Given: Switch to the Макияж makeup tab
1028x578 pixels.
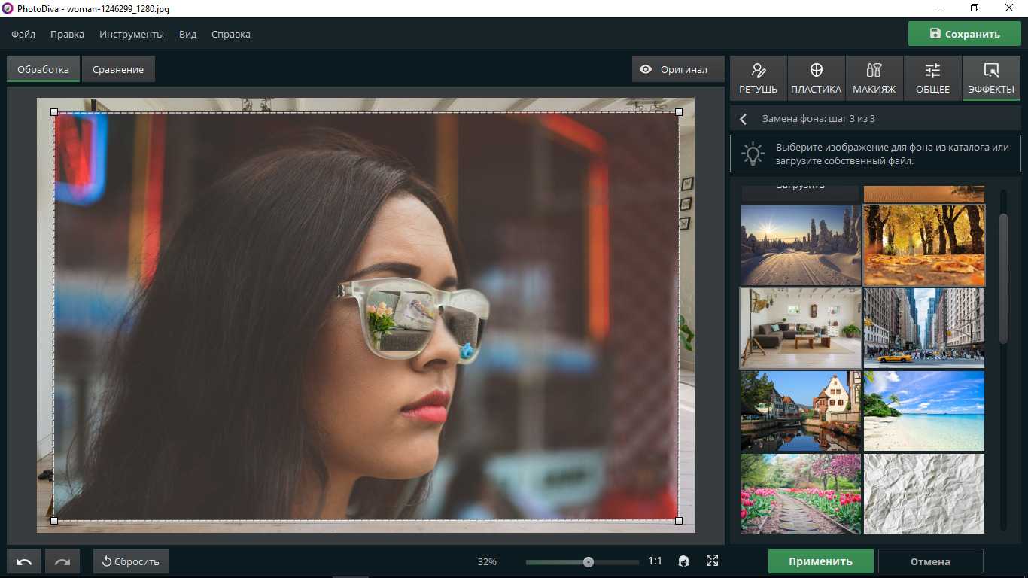Looking at the screenshot, I should coord(874,78).
